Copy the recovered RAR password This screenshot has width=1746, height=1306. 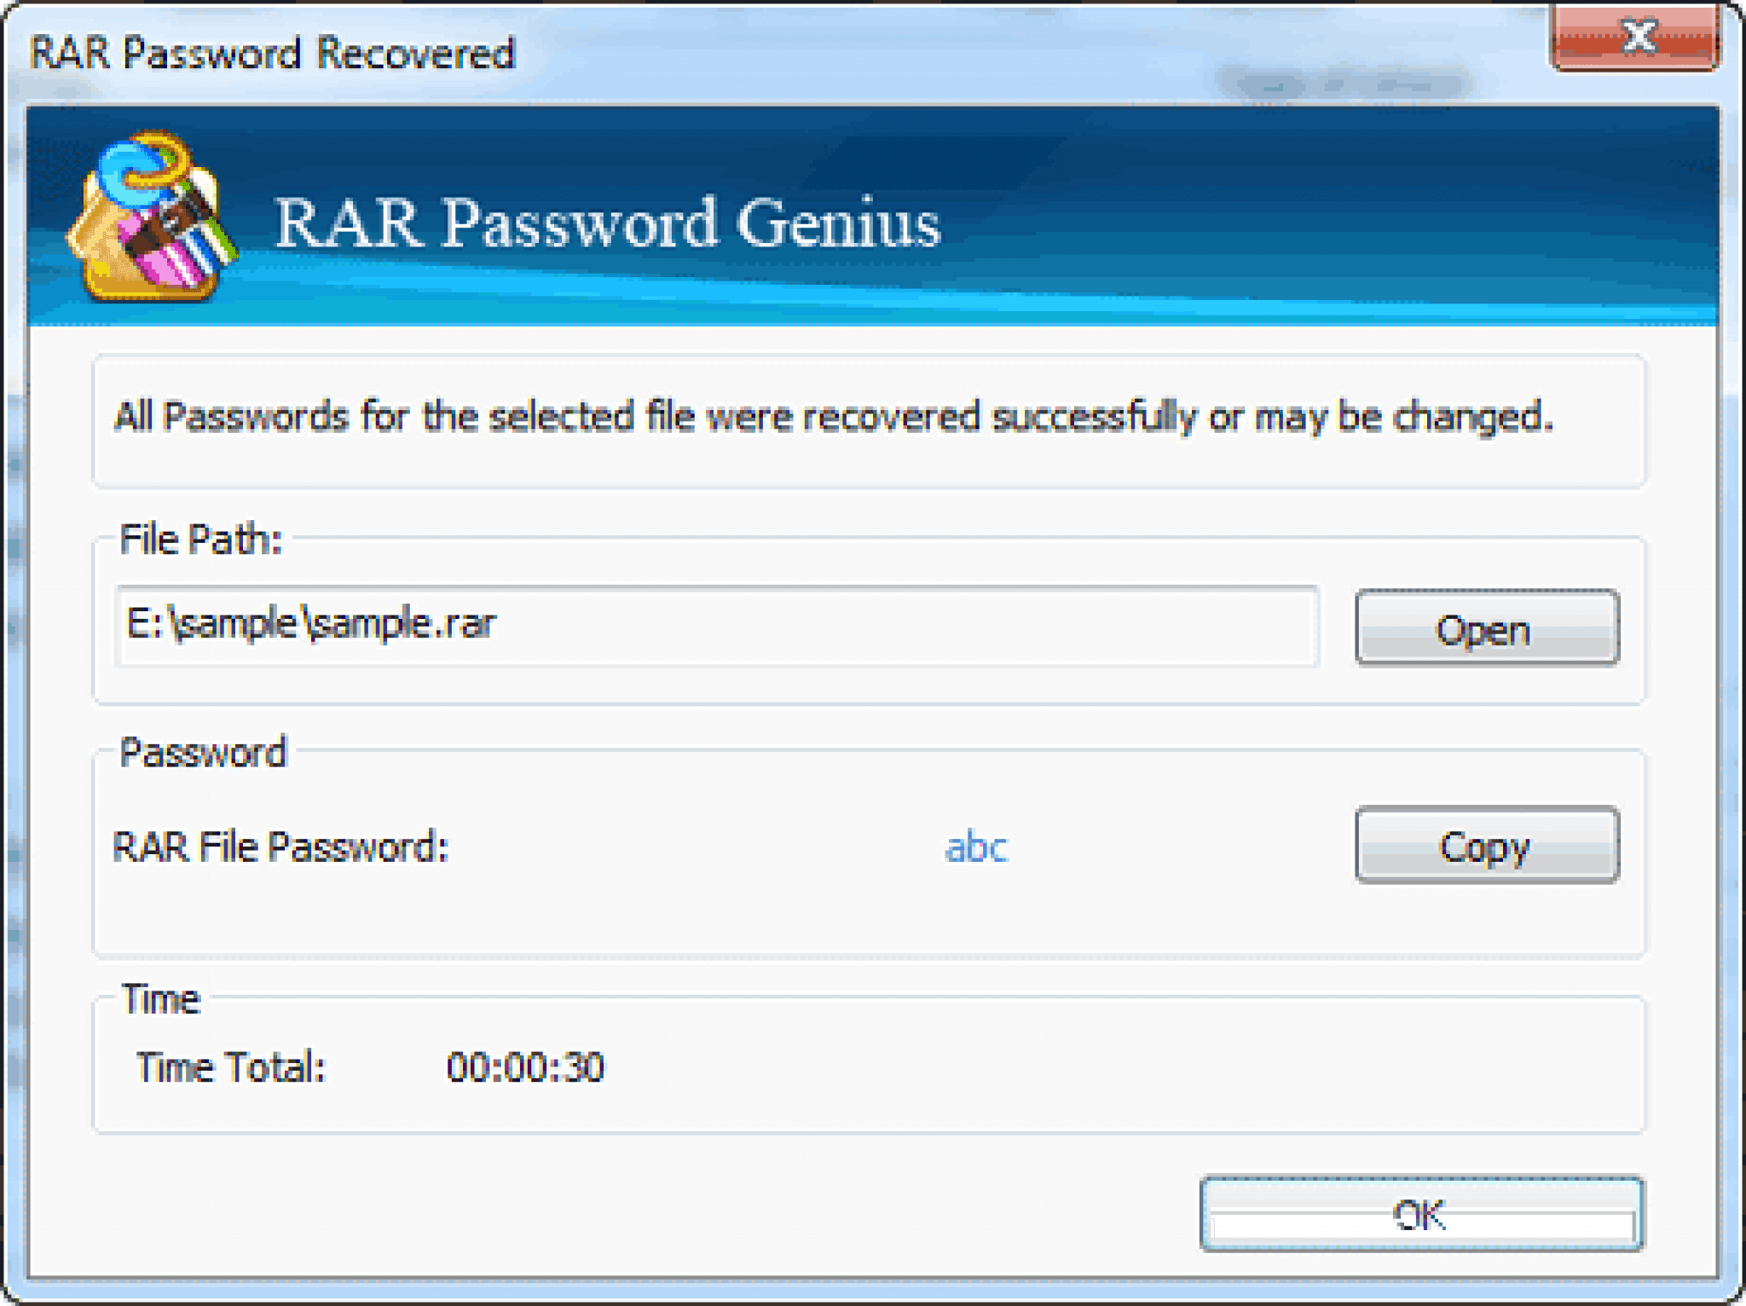coord(1487,846)
